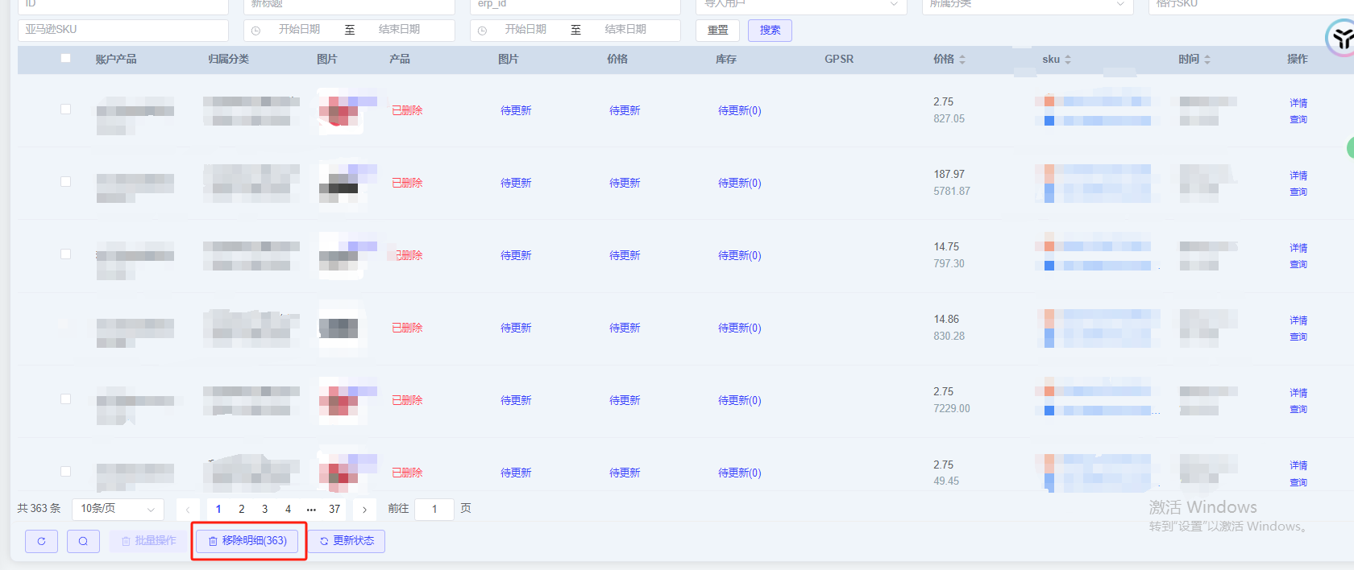Expand the 导入用户 dropdown

[x=800, y=5]
